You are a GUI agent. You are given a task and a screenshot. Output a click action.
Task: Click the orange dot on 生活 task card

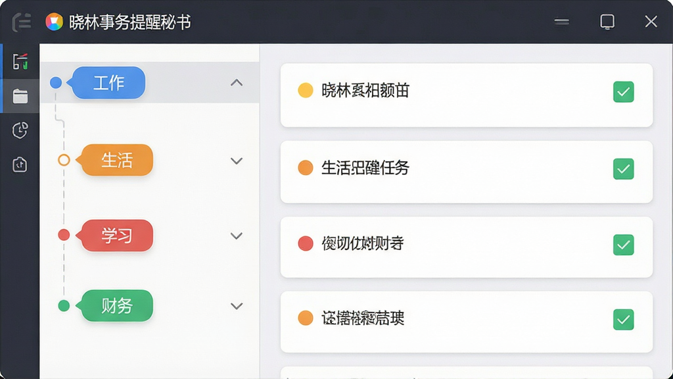(306, 168)
